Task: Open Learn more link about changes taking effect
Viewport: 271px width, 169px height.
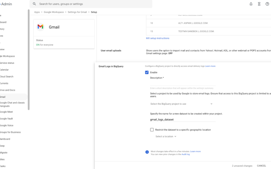Action: tap(195, 151)
